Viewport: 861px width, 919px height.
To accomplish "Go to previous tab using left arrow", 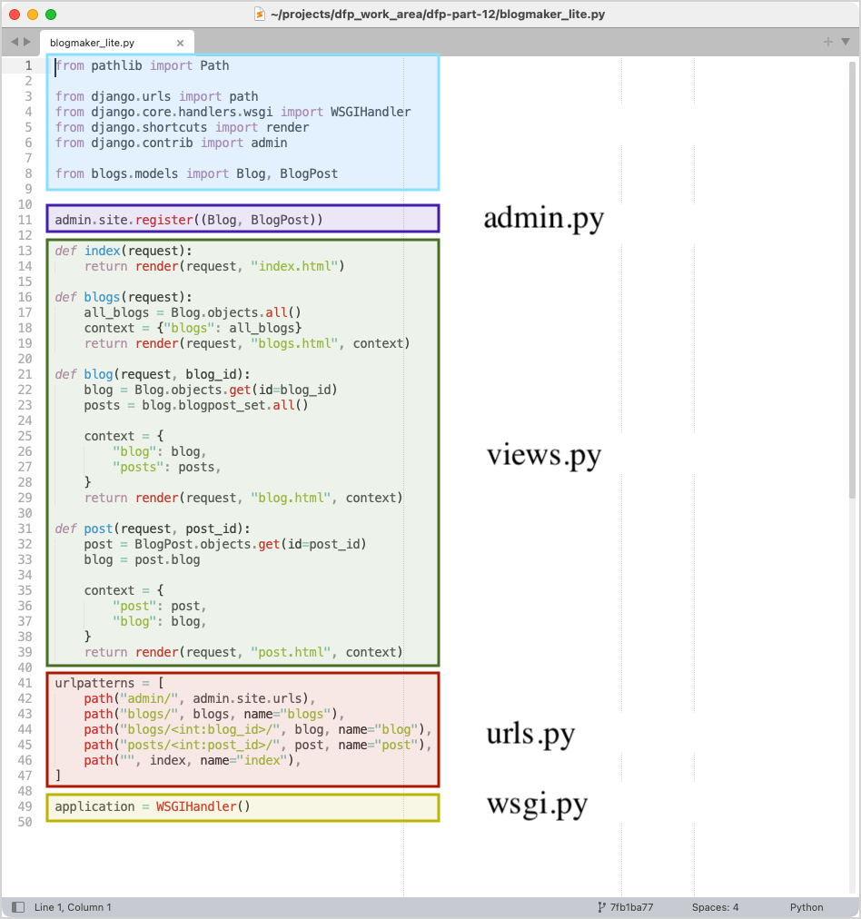I will pyautogui.click(x=15, y=42).
